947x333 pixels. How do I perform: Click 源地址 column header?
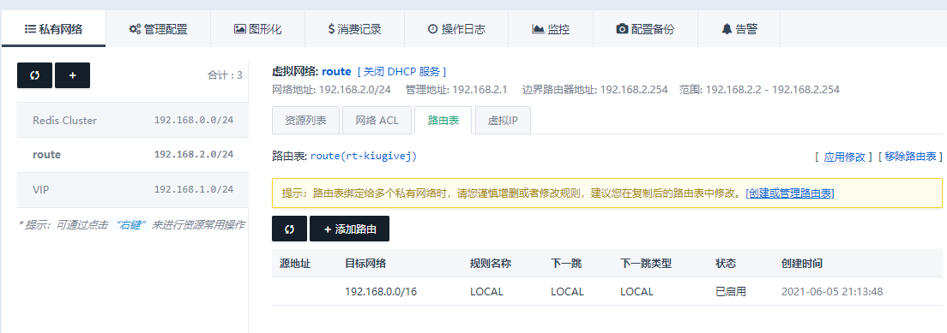pyautogui.click(x=295, y=264)
